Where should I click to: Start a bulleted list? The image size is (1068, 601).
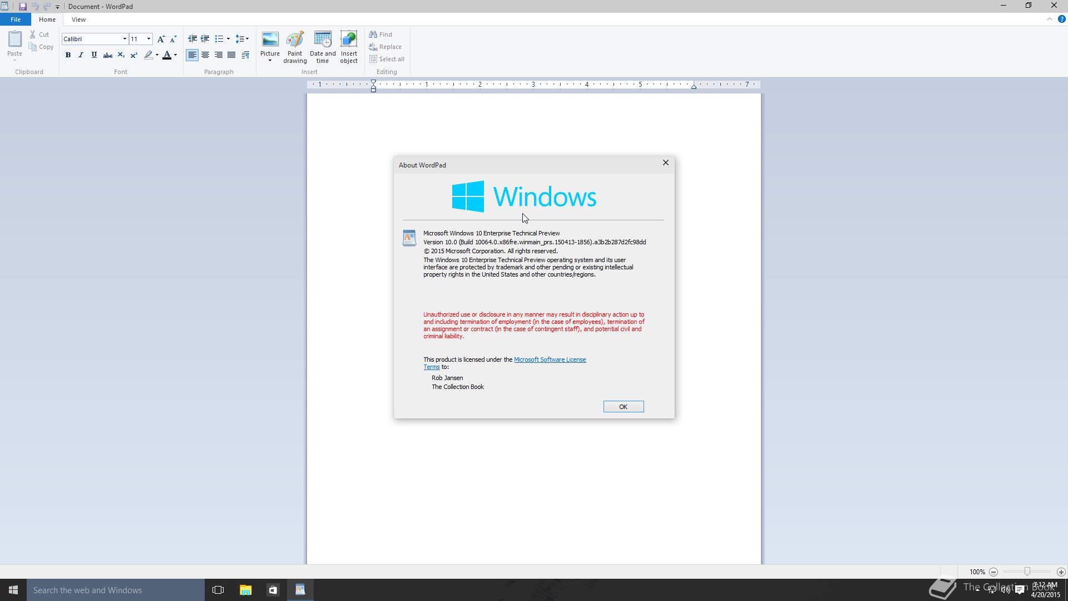(219, 39)
